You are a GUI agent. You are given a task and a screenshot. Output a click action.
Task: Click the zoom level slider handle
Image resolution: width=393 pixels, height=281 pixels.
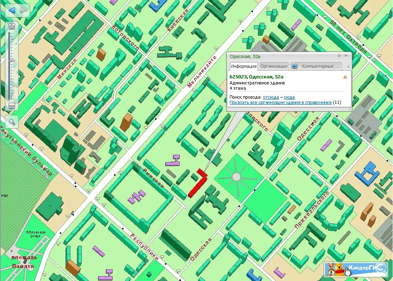tap(12, 61)
